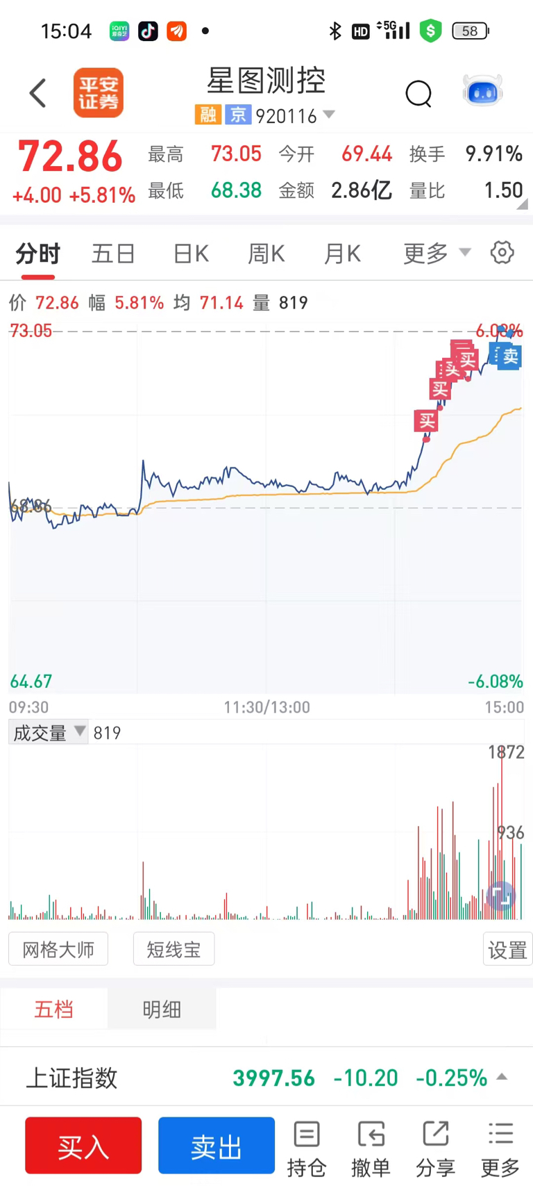Open the robot assistant icon
The height and width of the screenshot is (1186, 533).
coord(482,92)
